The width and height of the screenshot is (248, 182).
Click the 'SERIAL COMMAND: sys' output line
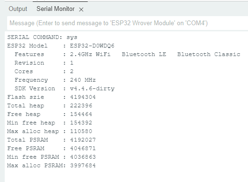pos(42,37)
